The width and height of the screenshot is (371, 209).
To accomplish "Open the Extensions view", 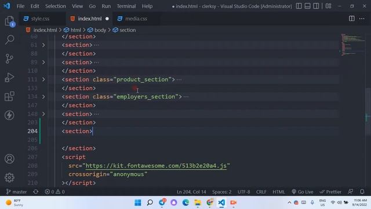I will coord(9,96).
